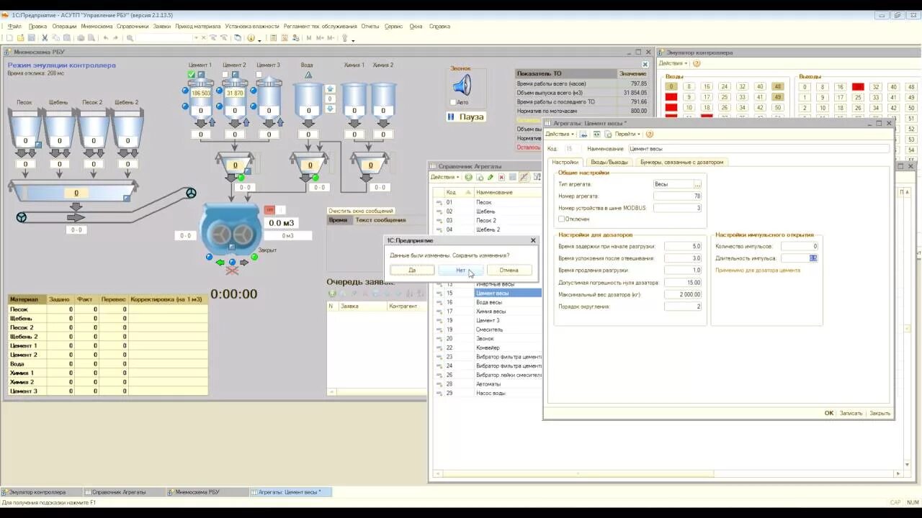Click input 48 in the emulator Входы grid
922x518 pixels.
click(x=777, y=86)
